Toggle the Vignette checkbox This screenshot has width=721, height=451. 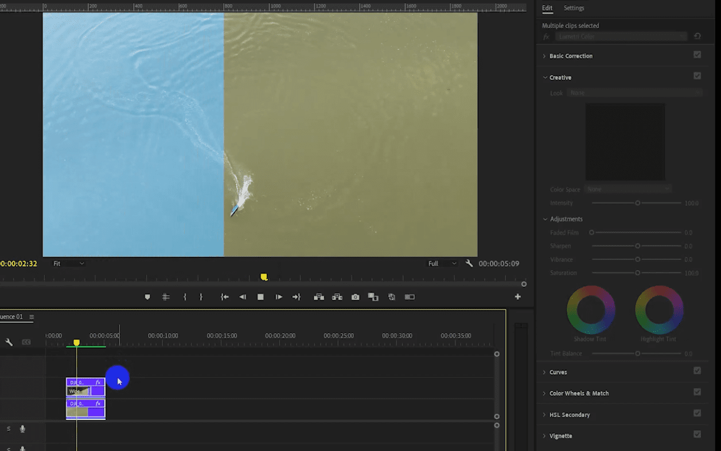[697, 434]
